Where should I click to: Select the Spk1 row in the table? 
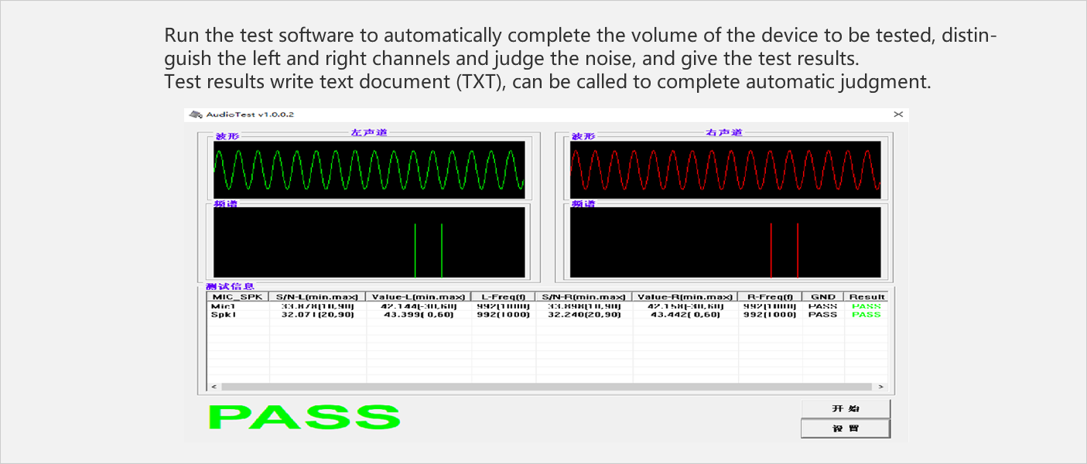tap(223, 315)
